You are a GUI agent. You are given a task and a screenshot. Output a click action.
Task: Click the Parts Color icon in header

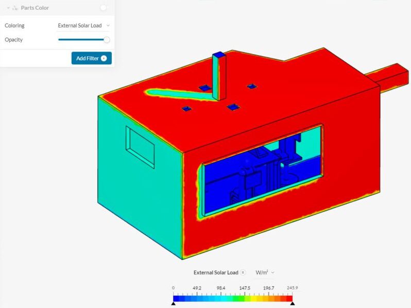[x=15, y=8]
